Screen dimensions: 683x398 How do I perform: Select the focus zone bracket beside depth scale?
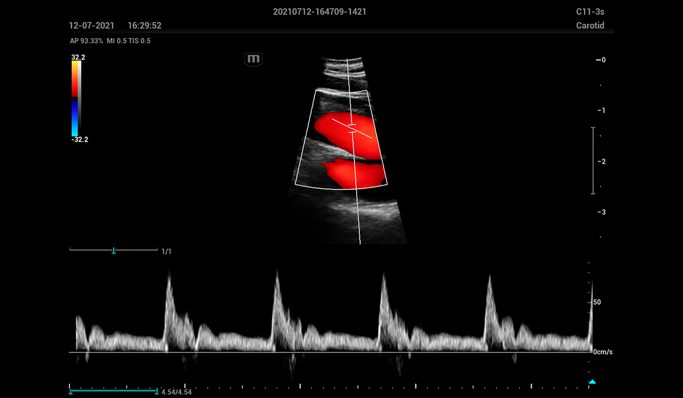[593, 161]
